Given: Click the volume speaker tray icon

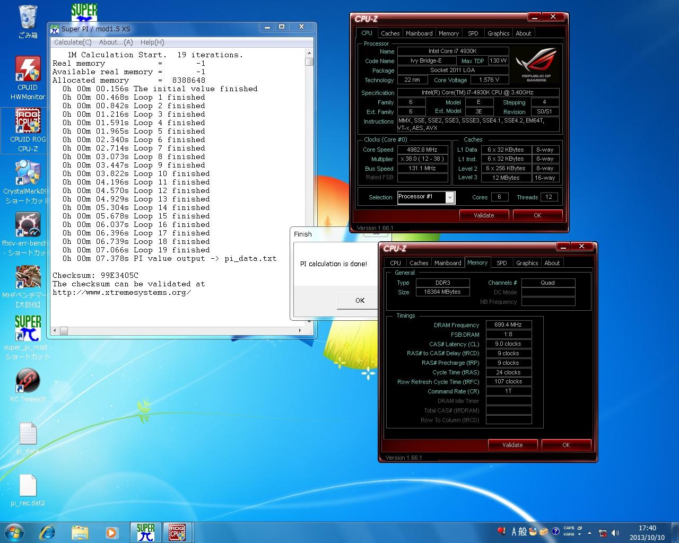Looking at the screenshot, I should (616, 532).
